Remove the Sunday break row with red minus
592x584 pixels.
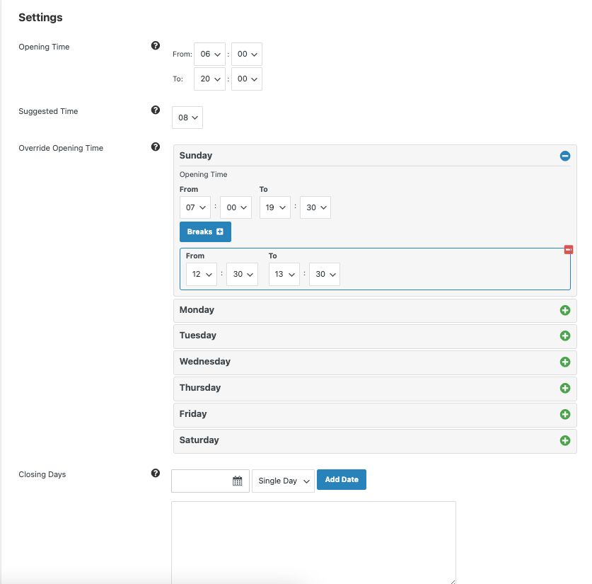tap(568, 250)
